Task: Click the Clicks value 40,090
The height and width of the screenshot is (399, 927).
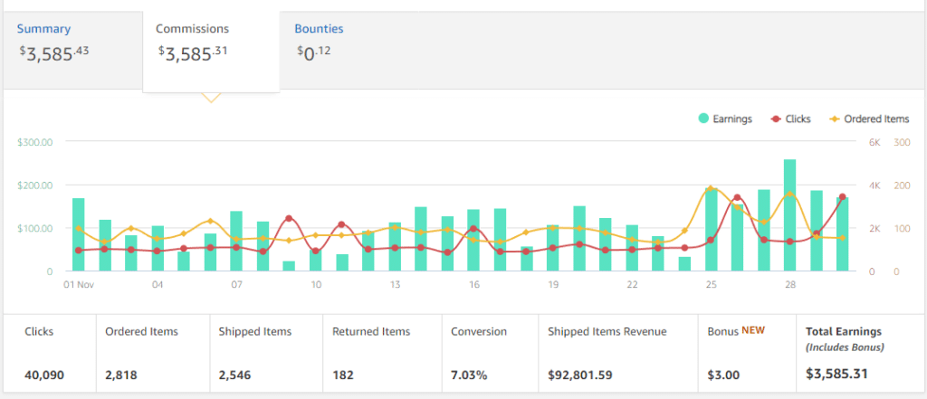Action: click(44, 375)
